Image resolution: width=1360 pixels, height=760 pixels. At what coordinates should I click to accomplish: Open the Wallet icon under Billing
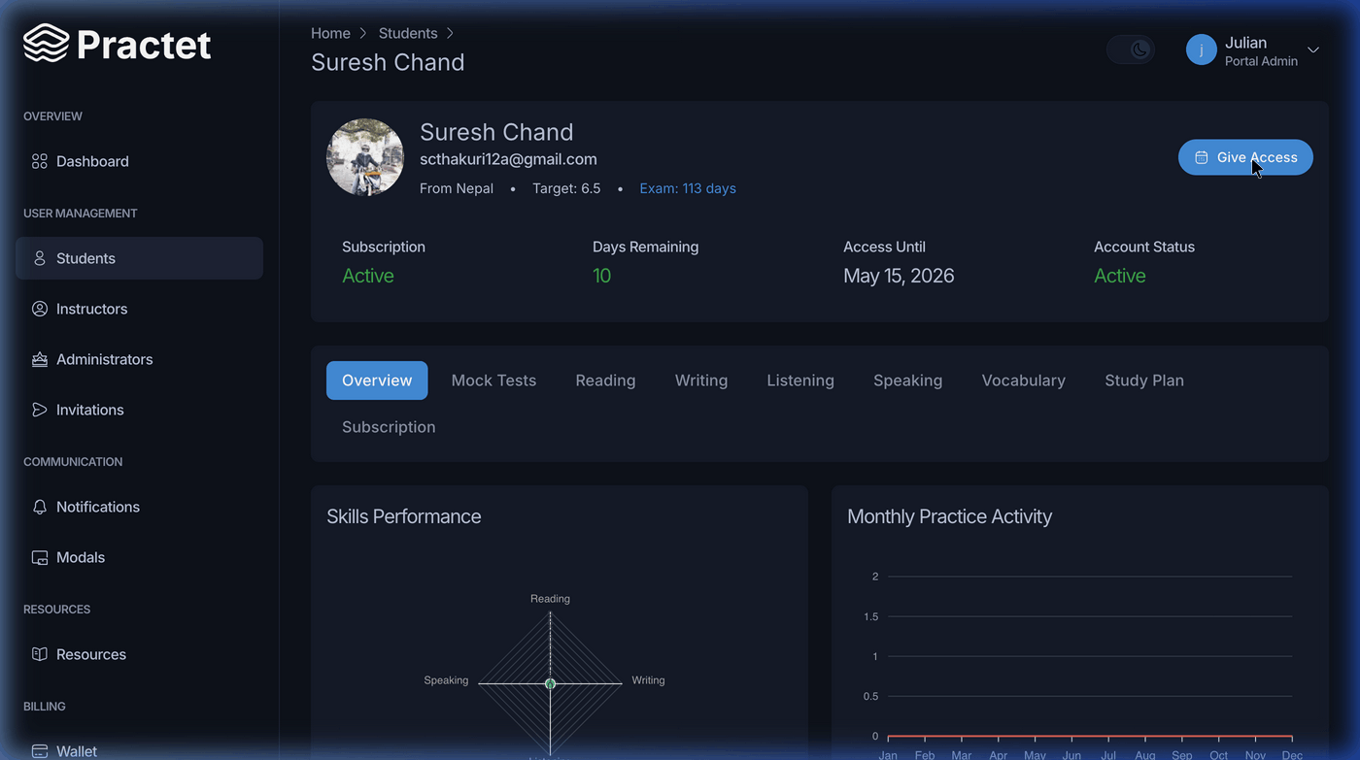click(x=40, y=751)
